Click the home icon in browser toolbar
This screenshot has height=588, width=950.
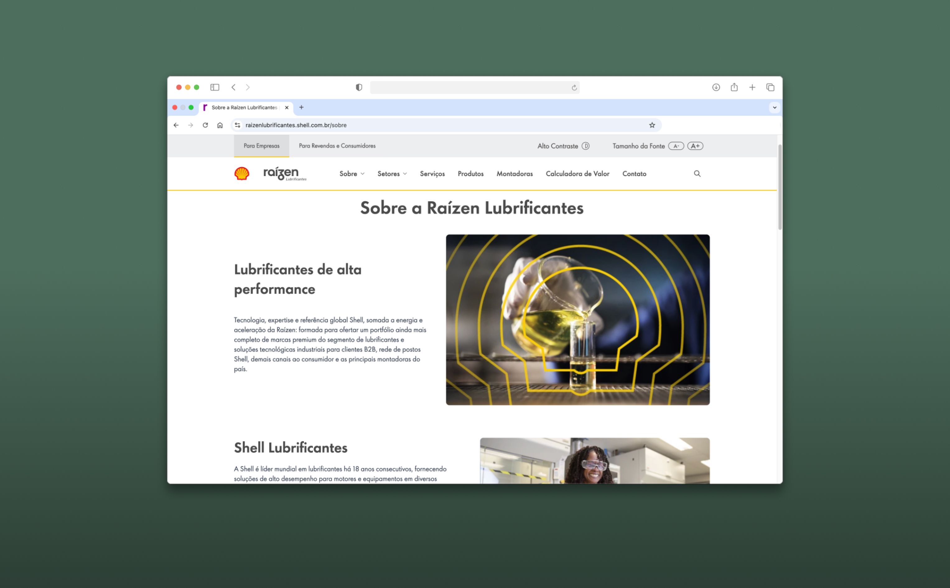click(x=220, y=125)
